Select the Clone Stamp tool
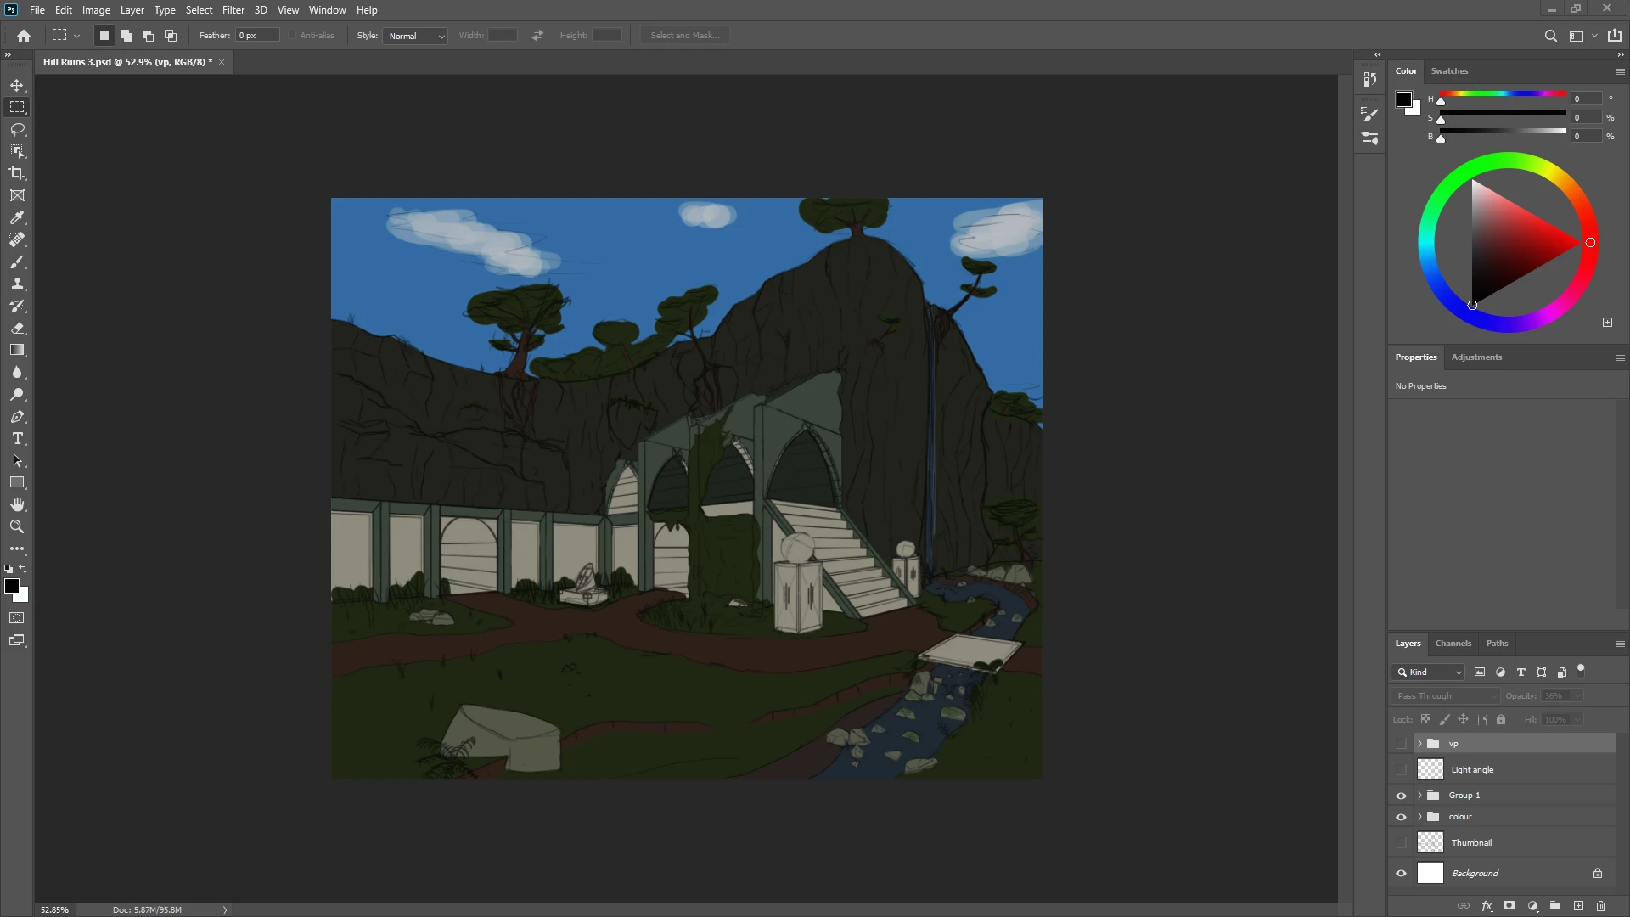Screen dimensions: 1630x917 17,284
